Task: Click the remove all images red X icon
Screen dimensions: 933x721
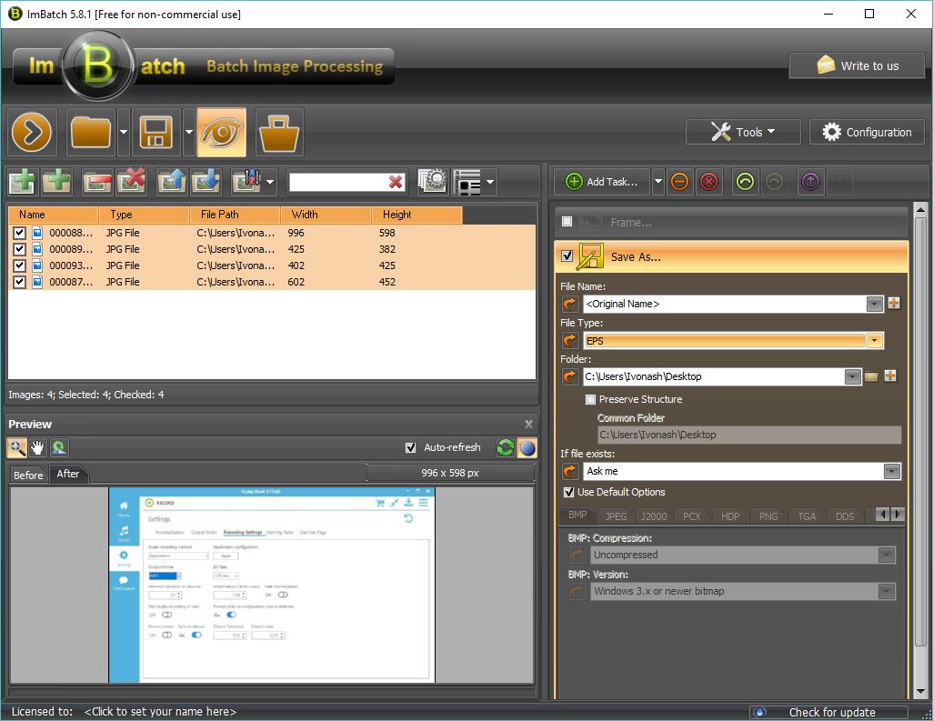Action: [131, 182]
